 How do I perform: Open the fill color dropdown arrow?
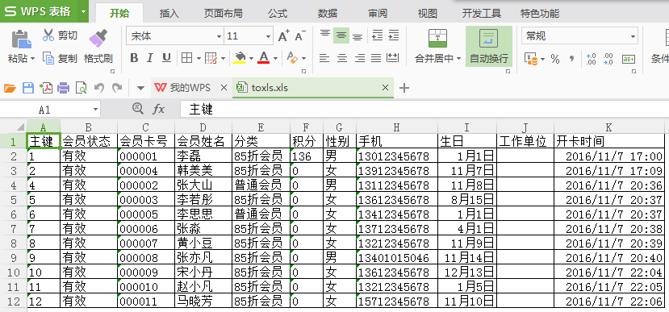(x=251, y=58)
